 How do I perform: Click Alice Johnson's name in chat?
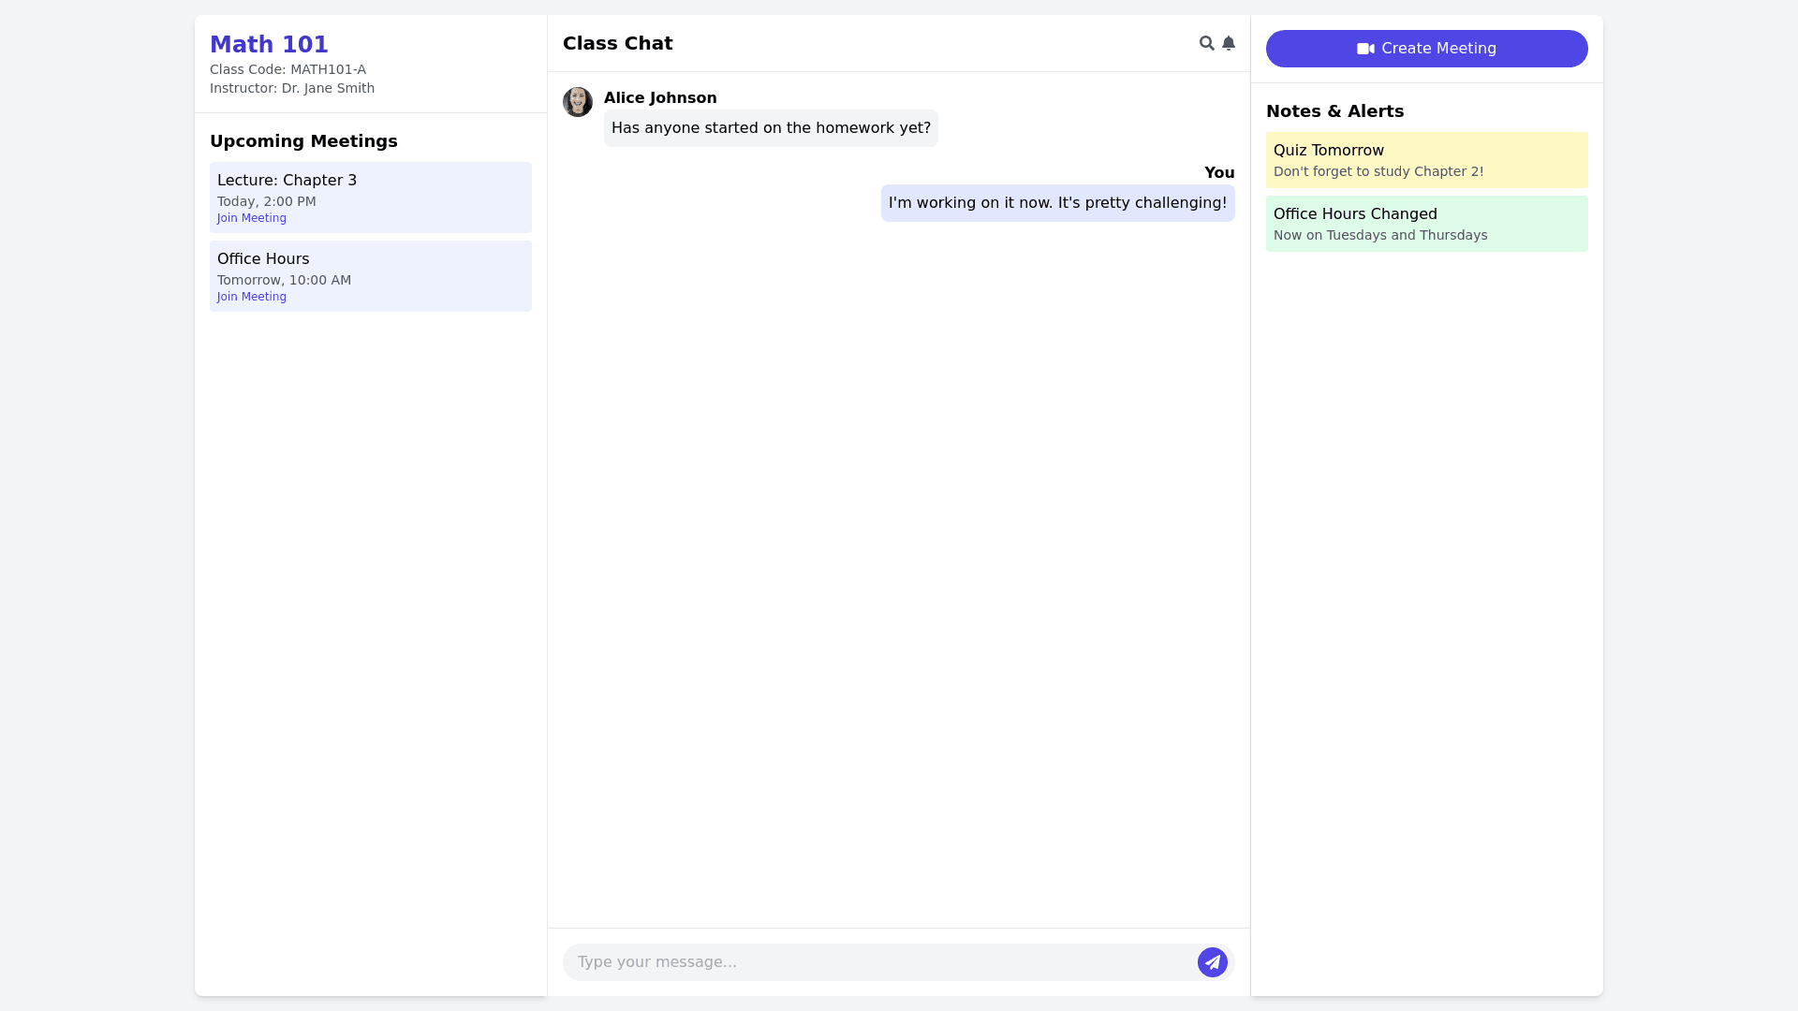660,98
